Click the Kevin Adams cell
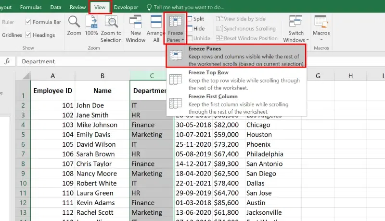This screenshot has height=221, width=385. tap(103, 203)
